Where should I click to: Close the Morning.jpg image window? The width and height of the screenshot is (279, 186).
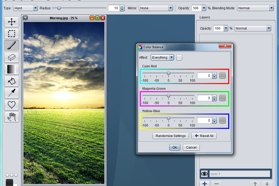(103, 18)
